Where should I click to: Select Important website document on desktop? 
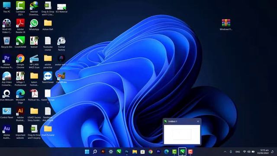20,132
